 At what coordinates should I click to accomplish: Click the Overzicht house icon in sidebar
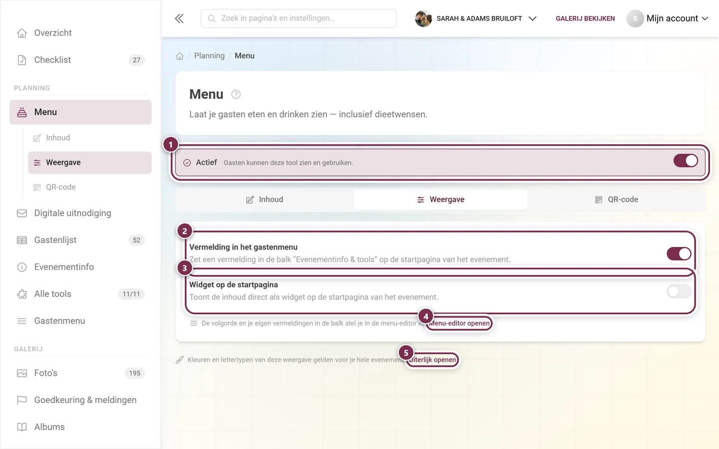(x=22, y=33)
